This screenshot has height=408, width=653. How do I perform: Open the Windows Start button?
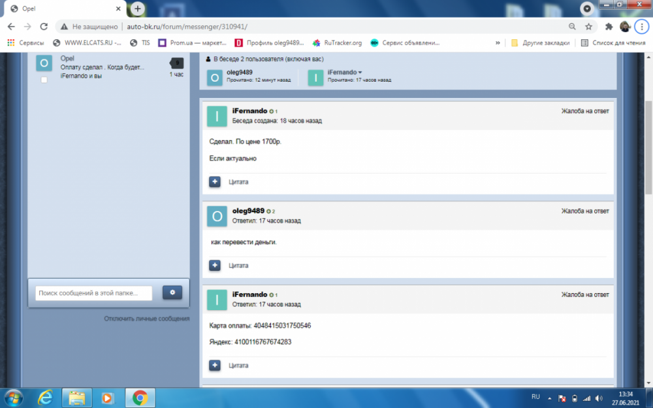point(13,398)
